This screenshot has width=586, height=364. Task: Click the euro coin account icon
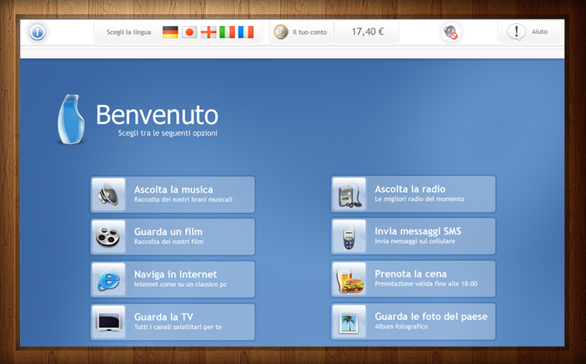(280, 32)
